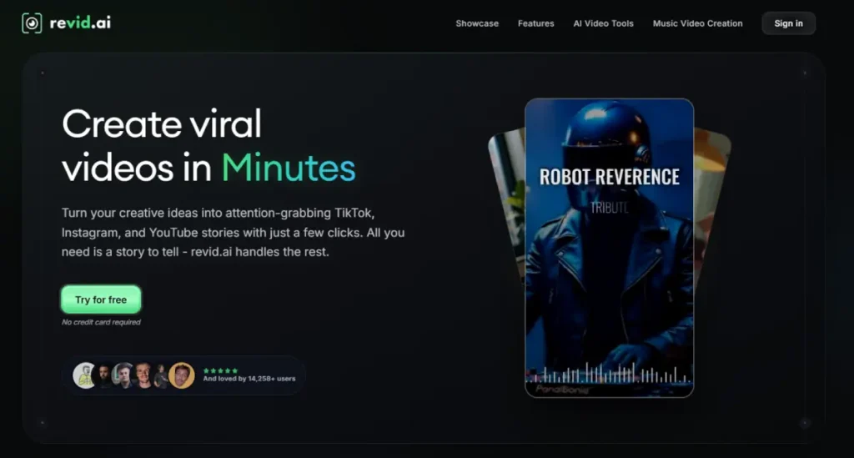The width and height of the screenshot is (854, 458).
Task: Click the "TRIBUTE" subtitle on the card
Action: 609,208
